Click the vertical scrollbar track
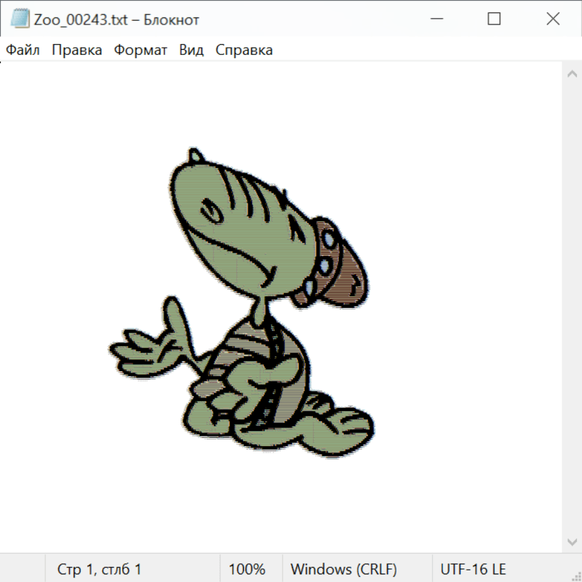The height and width of the screenshot is (582, 582). tap(572, 308)
